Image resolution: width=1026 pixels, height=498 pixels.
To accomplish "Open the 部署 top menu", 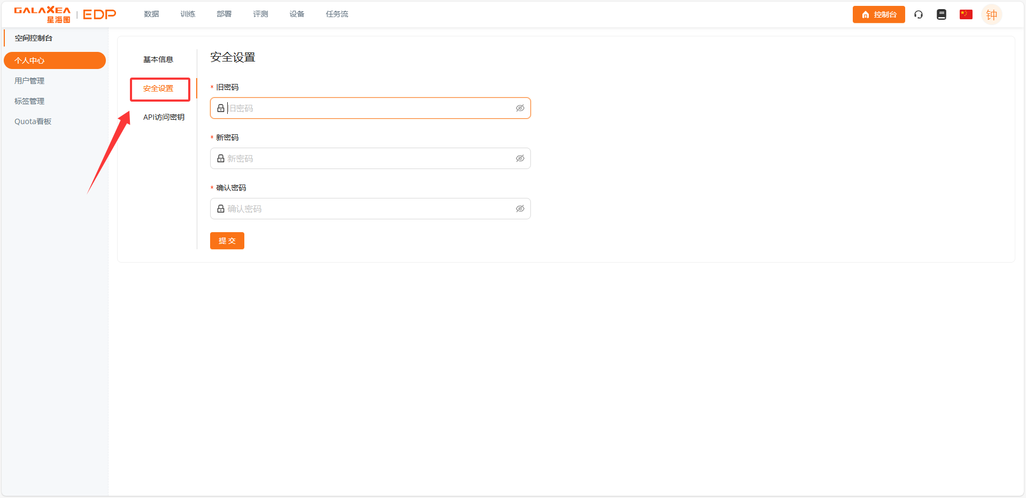I will 224,14.
